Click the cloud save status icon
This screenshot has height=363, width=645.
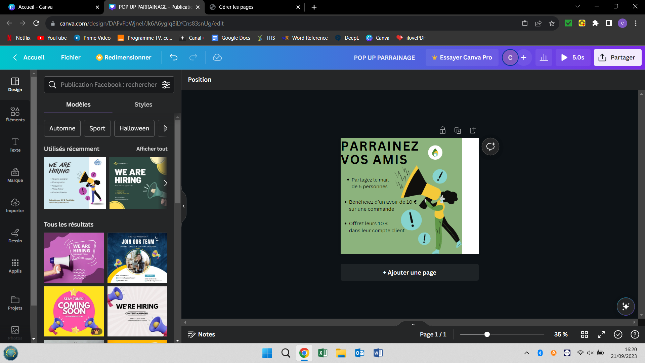217,57
